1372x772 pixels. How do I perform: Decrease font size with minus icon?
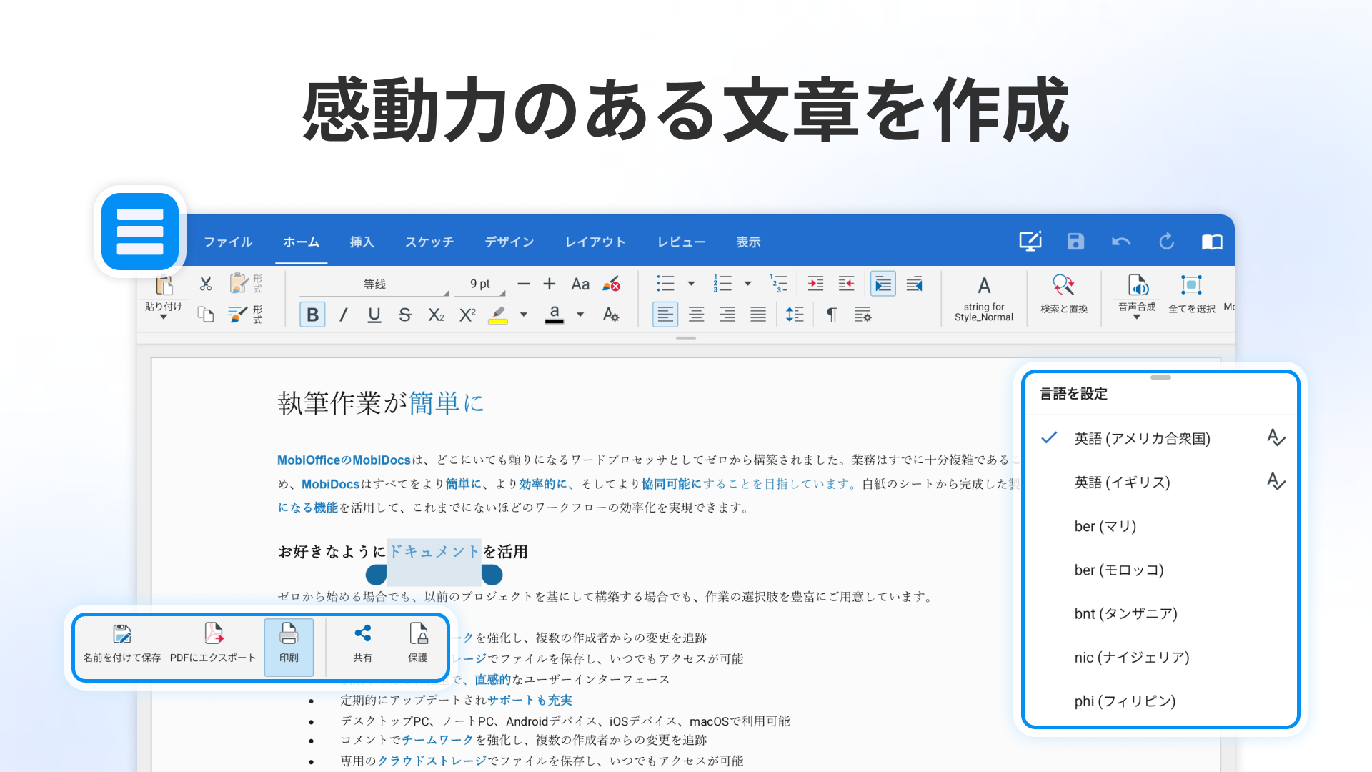(x=524, y=284)
